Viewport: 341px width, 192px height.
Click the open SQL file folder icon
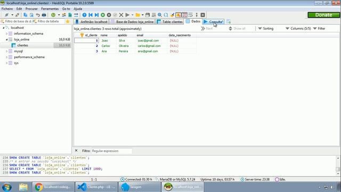pyautogui.click(x=137, y=15)
